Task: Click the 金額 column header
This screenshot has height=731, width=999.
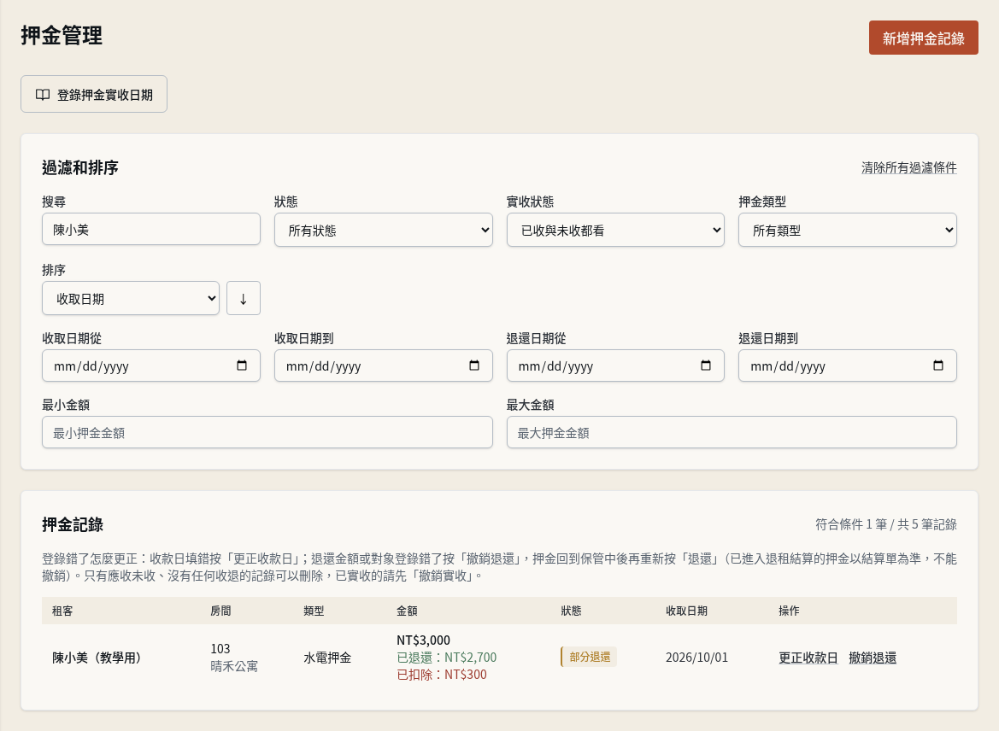Action: tap(407, 611)
